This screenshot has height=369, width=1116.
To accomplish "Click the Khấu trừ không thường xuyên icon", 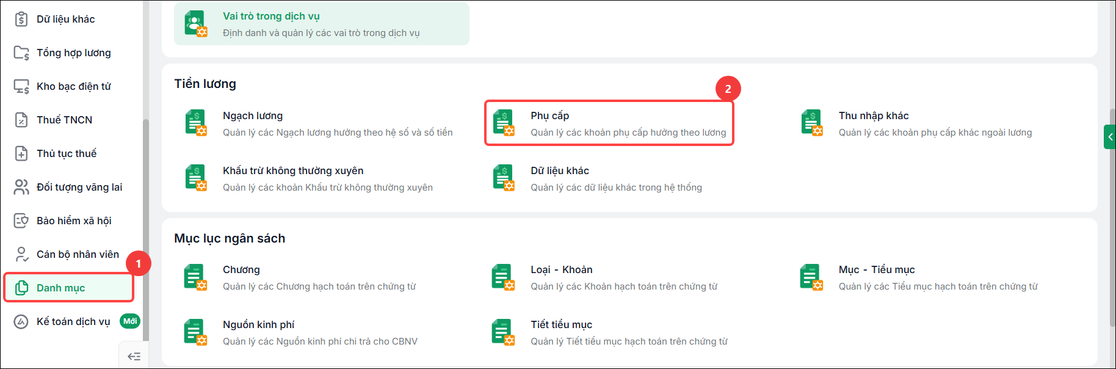I will tap(196, 178).
